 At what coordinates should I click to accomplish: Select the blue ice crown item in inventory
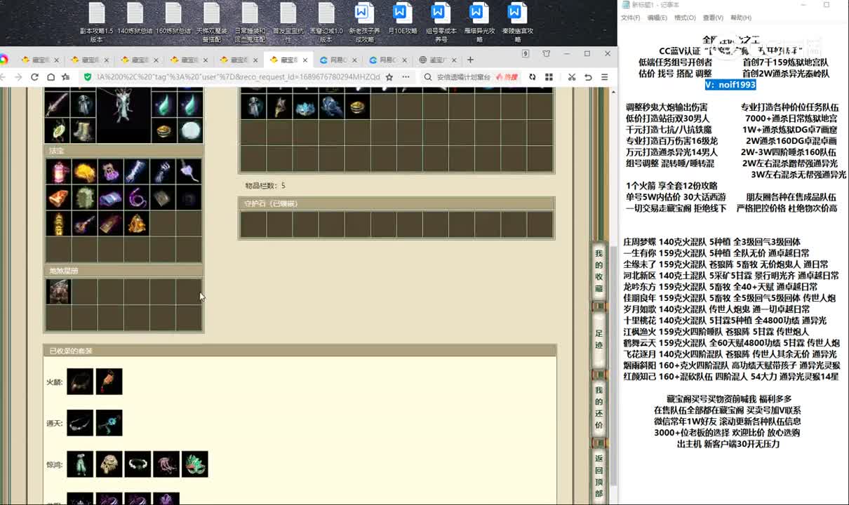point(305,107)
